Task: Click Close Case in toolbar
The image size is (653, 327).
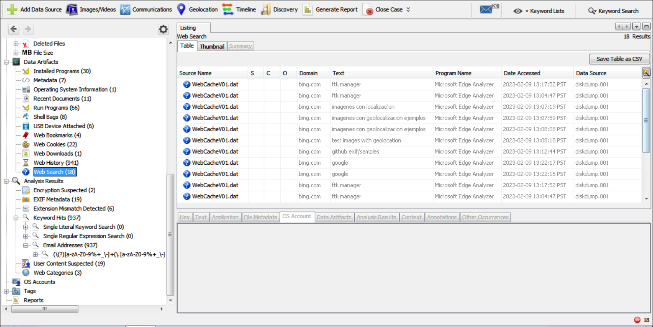Action: point(382,9)
